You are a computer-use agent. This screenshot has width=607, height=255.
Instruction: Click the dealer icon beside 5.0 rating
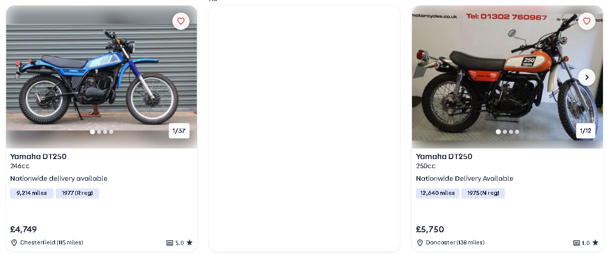coord(170,243)
